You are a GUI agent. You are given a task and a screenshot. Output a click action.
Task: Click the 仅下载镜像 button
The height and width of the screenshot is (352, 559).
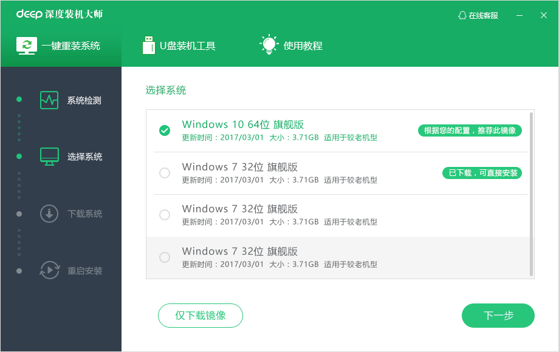click(200, 316)
